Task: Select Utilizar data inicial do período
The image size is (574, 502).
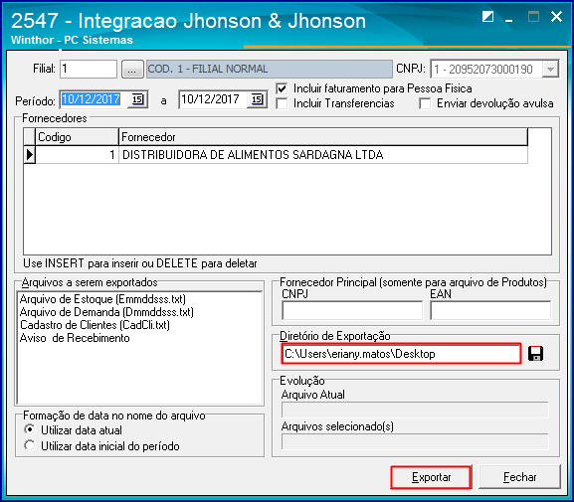Action: (x=29, y=445)
